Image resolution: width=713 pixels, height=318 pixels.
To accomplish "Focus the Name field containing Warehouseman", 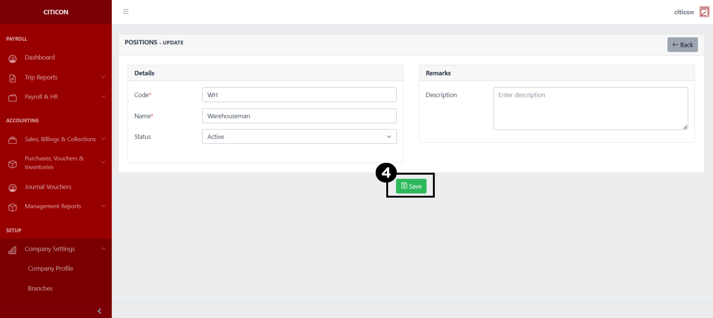I will click(299, 116).
